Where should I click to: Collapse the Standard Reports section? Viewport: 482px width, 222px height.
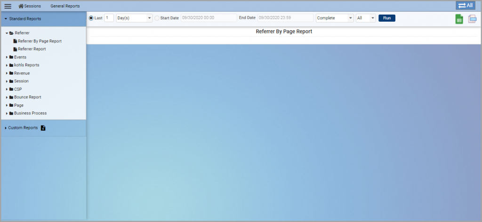44,19
